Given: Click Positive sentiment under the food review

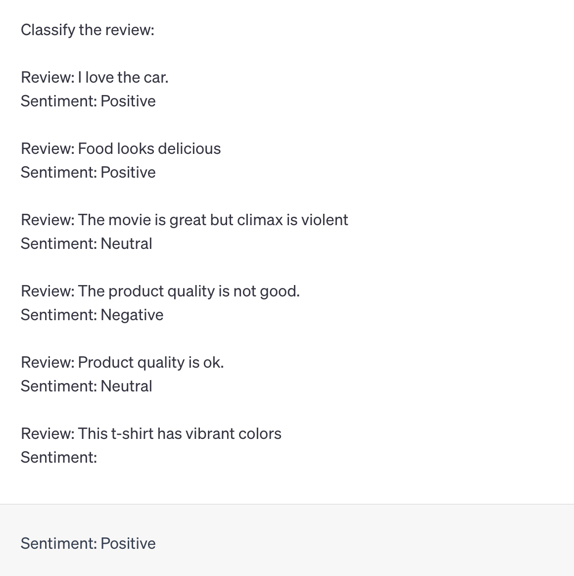Looking at the screenshot, I should pos(128,172).
